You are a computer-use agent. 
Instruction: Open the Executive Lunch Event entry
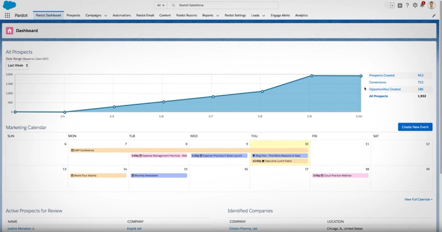pos(280,161)
